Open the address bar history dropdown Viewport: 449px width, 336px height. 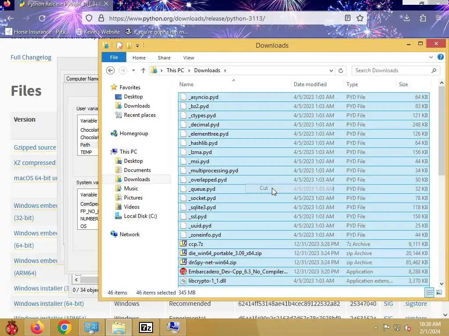[331, 70]
